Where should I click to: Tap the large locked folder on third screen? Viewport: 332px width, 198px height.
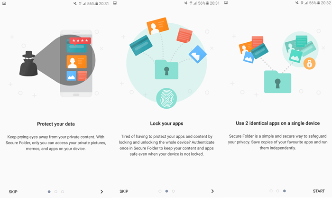click(x=277, y=82)
